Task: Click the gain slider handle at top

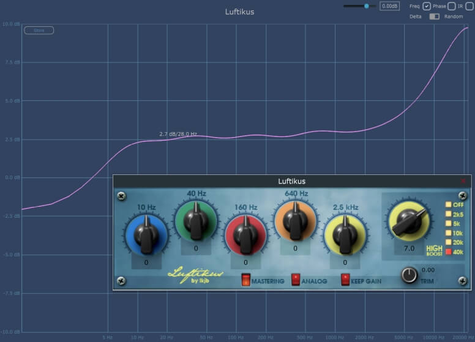Action: tap(367, 6)
